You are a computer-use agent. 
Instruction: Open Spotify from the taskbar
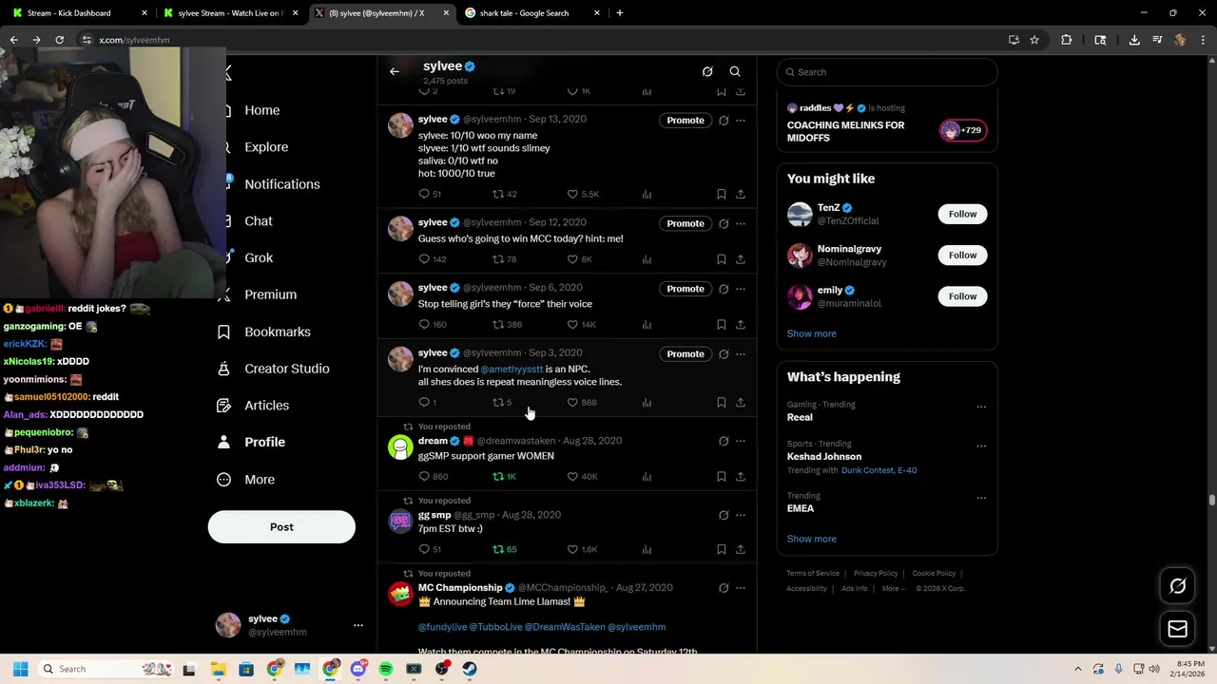pos(386,669)
